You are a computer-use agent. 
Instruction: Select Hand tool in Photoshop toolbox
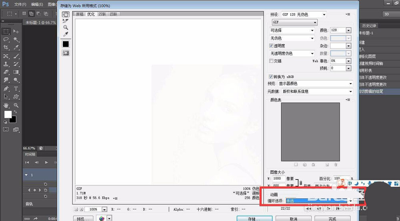click(6, 105)
